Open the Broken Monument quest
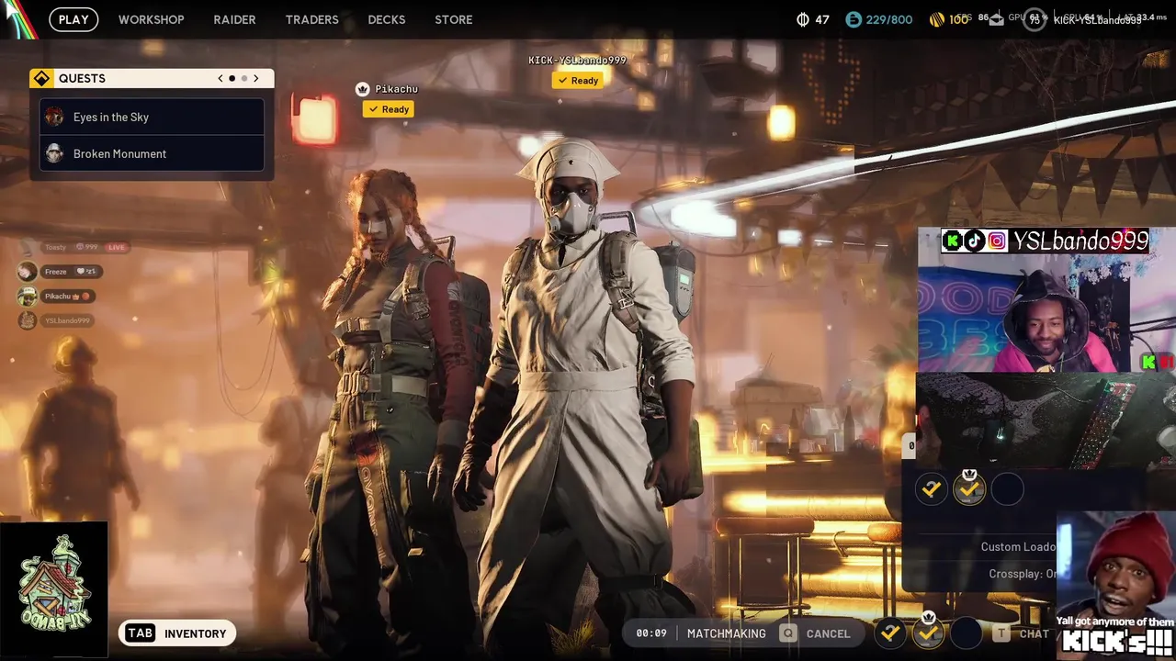Screen dimensions: 1176x661 152,153
